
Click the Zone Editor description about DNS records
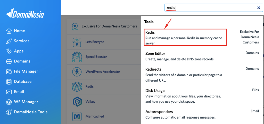click(x=180, y=59)
